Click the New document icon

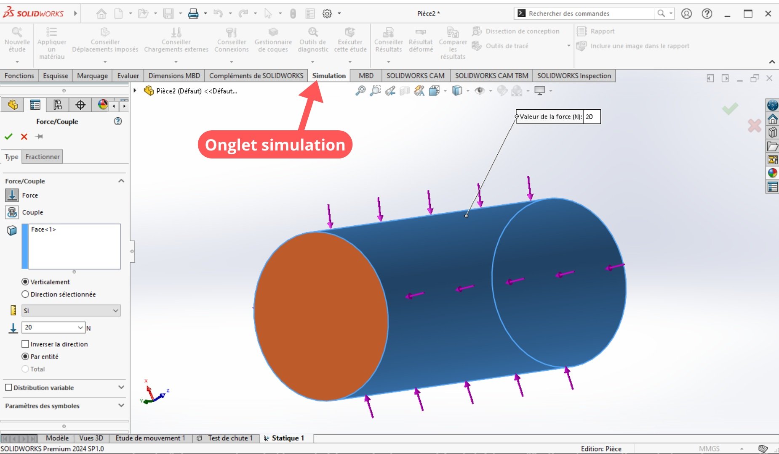(x=119, y=13)
